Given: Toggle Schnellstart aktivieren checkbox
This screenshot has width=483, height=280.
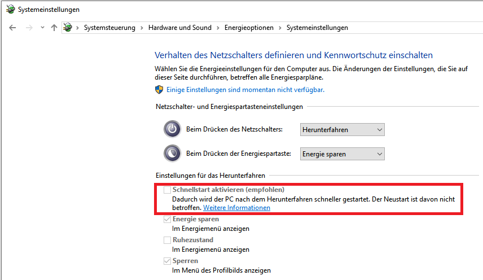Looking at the screenshot, I should point(167,190).
